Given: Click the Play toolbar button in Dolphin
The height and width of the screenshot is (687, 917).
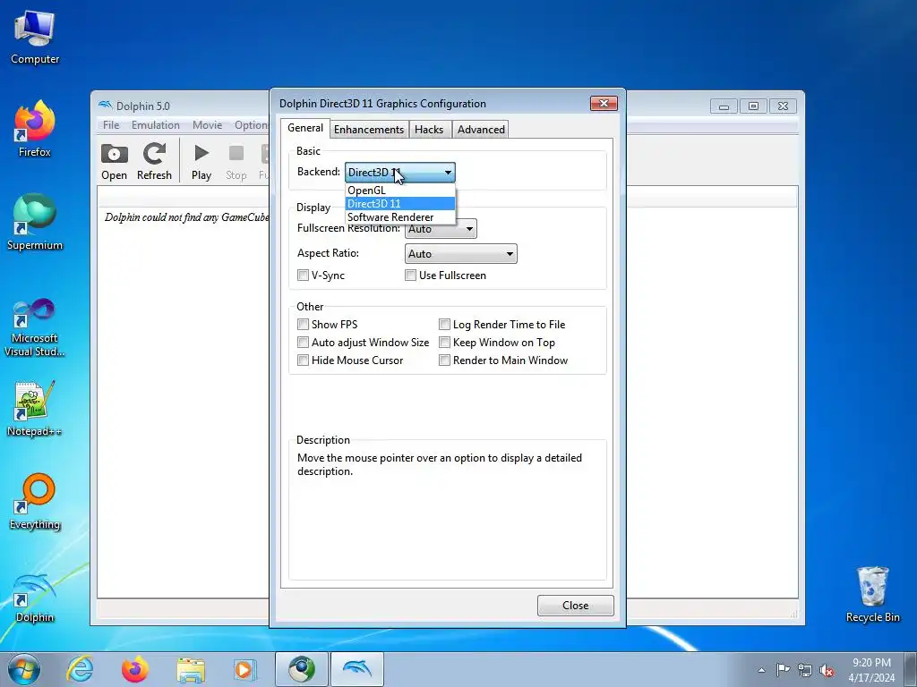Looking at the screenshot, I should [x=201, y=161].
